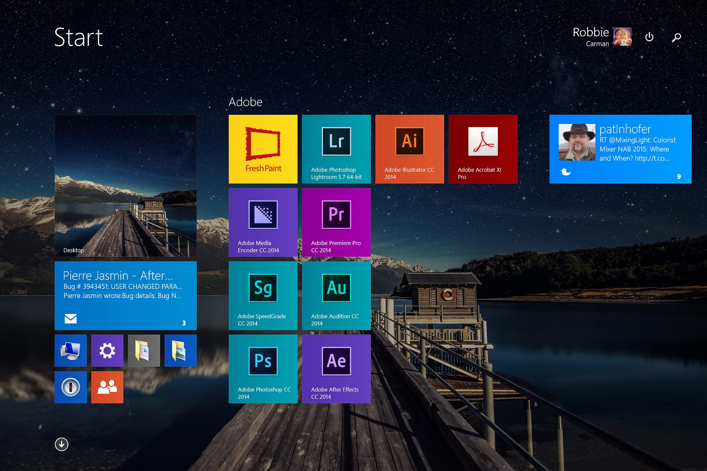
Task: Open the Fresh Paint tile
Action: pyautogui.click(x=263, y=149)
